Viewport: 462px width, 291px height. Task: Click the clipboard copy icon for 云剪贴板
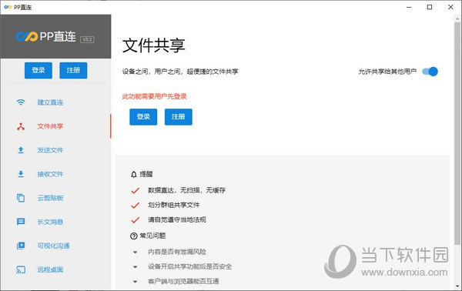21,198
